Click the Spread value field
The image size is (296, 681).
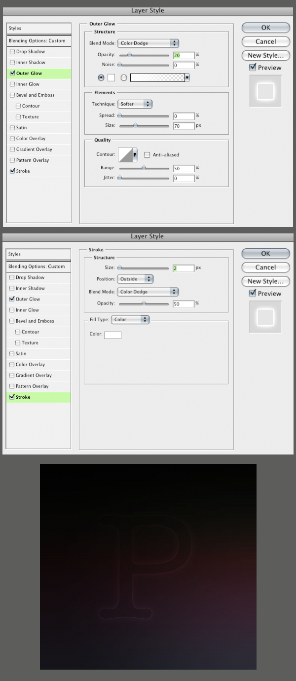(x=184, y=116)
